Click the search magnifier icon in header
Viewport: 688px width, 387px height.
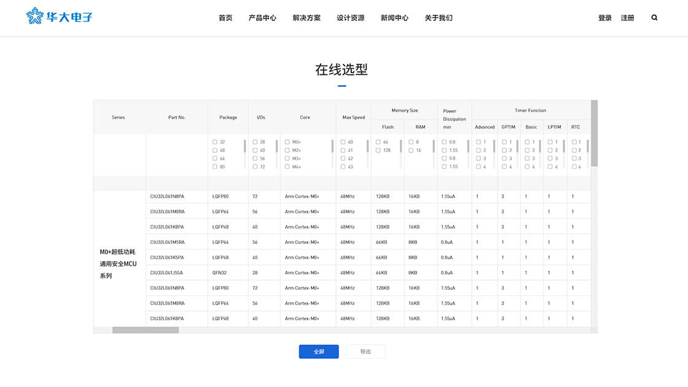tap(654, 18)
